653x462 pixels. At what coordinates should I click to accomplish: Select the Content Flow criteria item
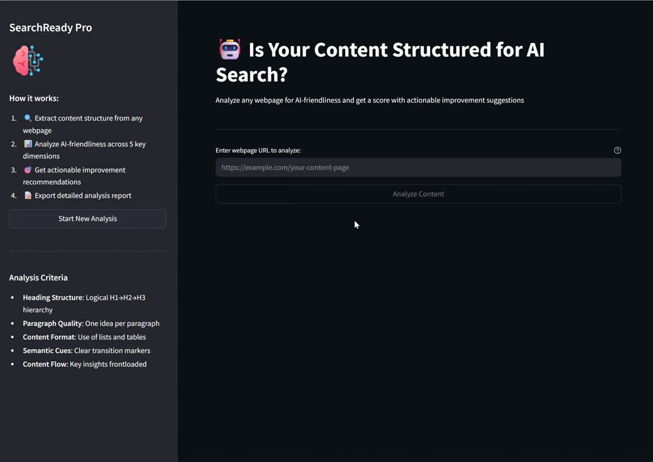click(85, 364)
